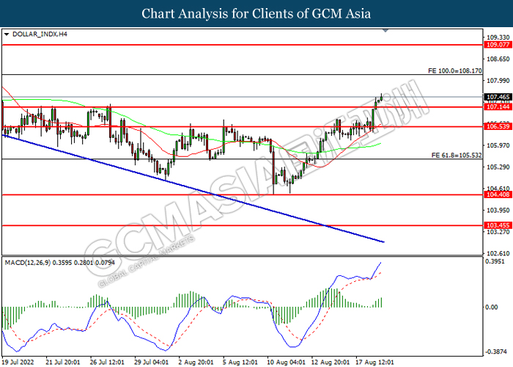The image size is (513, 367).
Task: Click the 19 Jul 2022 date label
Action: pos(18,362)
